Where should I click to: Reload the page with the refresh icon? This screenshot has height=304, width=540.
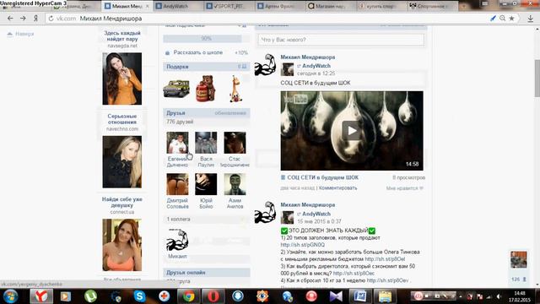51,19
